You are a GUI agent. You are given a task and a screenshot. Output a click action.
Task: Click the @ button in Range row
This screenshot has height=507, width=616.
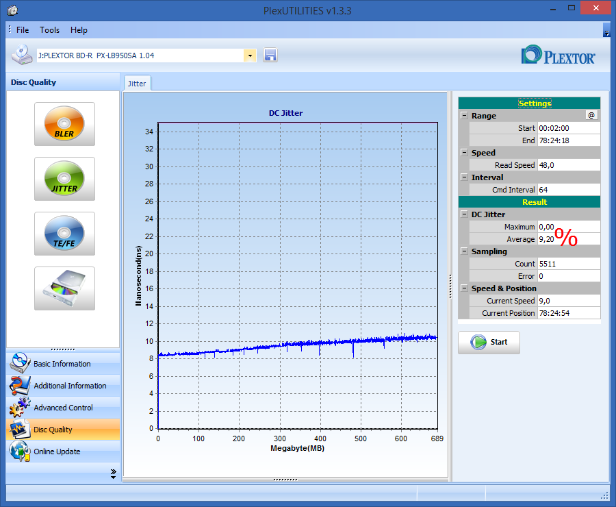click(x=591, y=115)
